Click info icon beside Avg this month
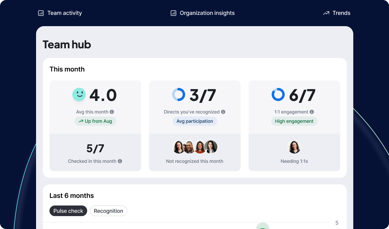The image size is (389, 229). 112,112
